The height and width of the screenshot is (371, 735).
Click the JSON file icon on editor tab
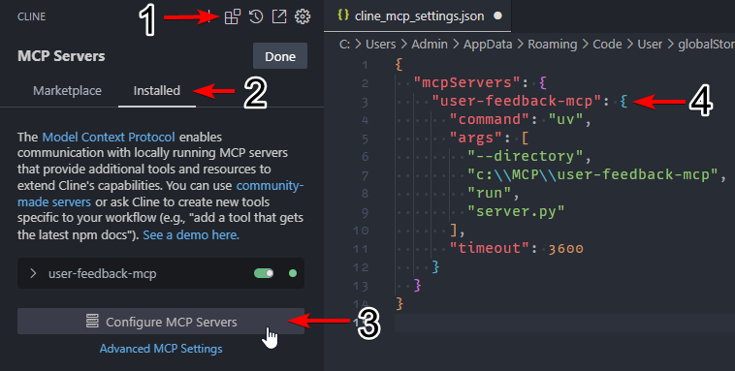point(343,15)
